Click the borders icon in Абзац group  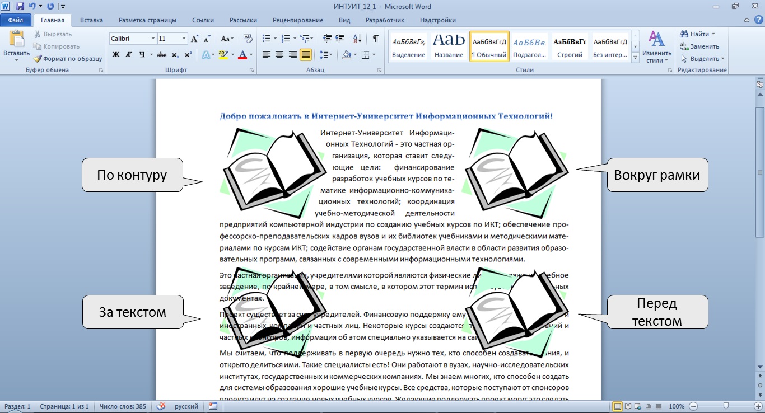click(366, 55)
